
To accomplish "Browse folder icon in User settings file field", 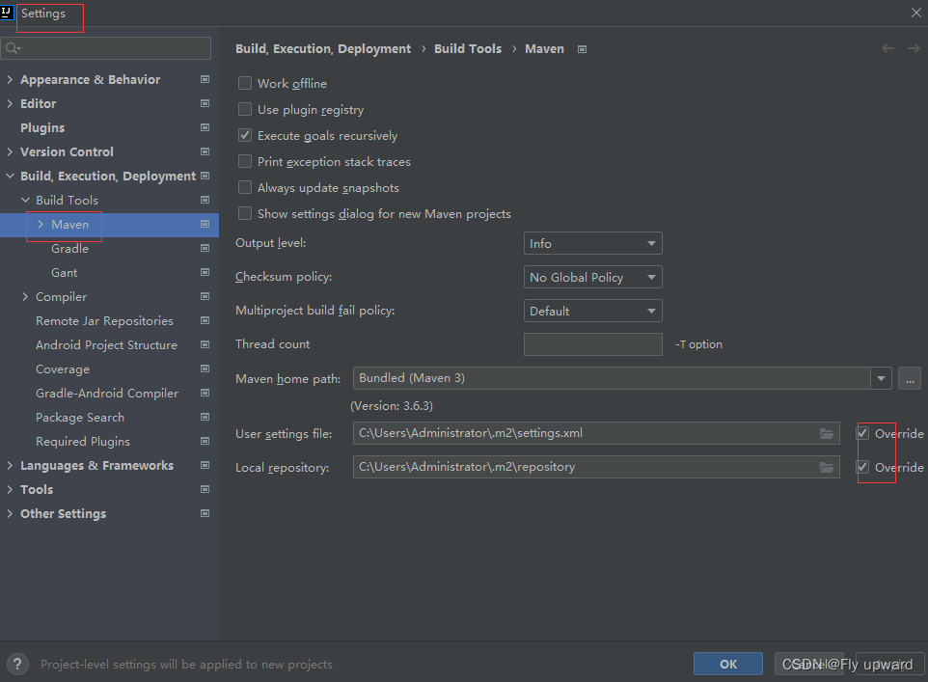I will (x=827, y=434).
